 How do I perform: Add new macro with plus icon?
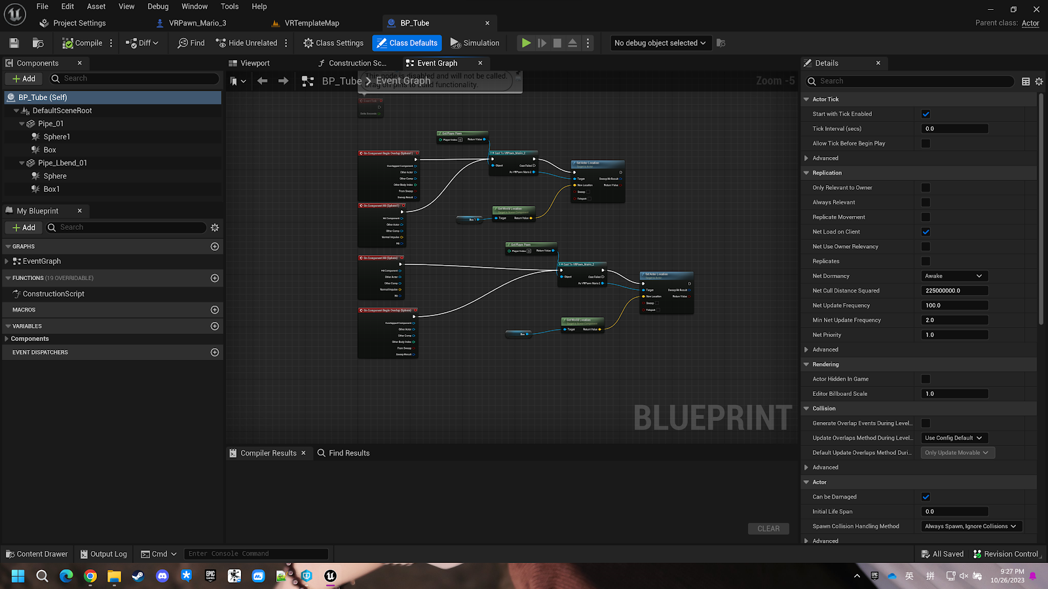pyautogui.click(x=215, y=310)
